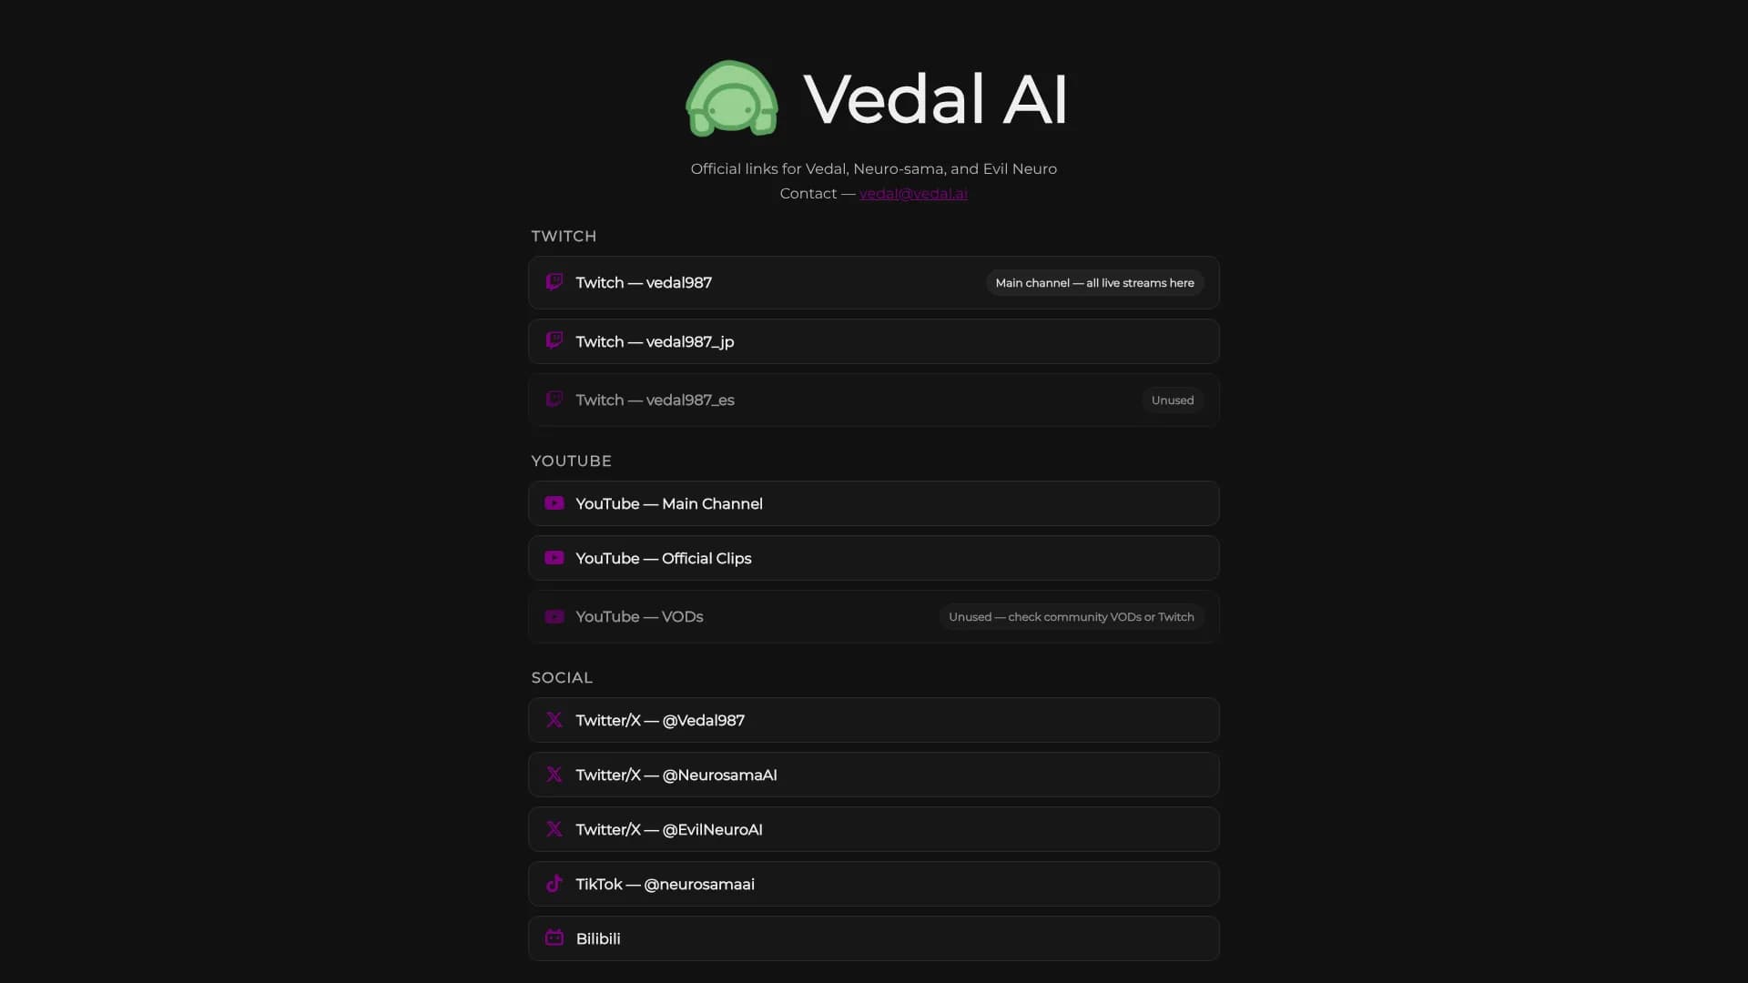Image resolution: width=1748 pixels, height=983 pixels.
Task: Open the Twitch vedal987 main channel link
Action: tap(644, 283)
